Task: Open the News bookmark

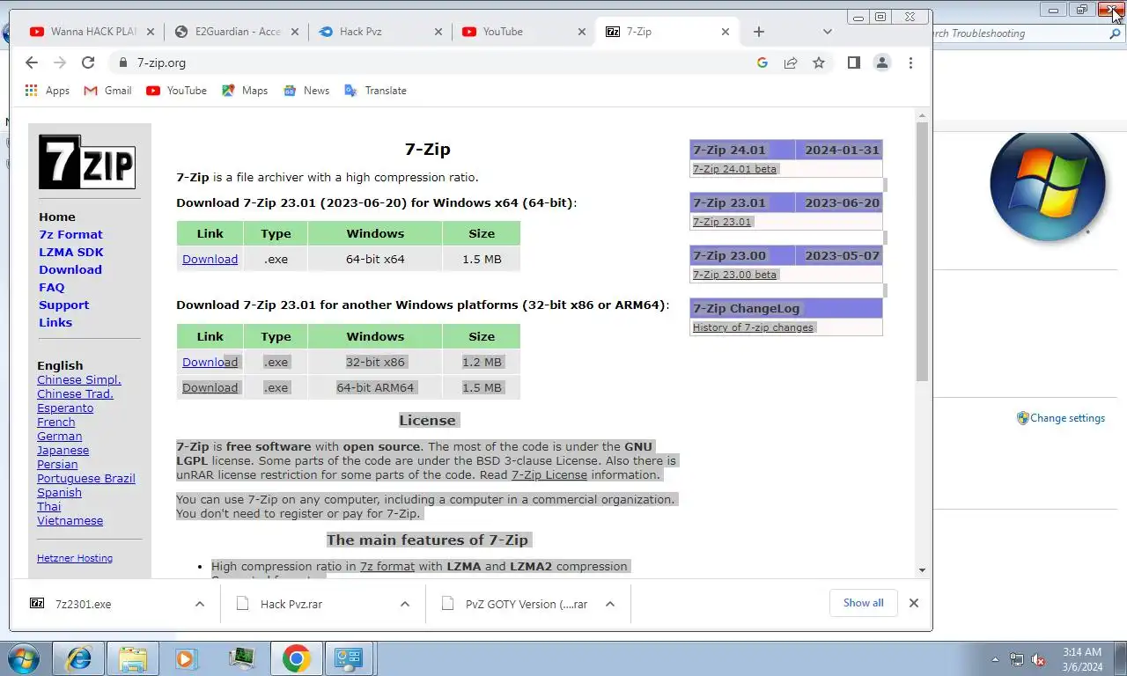Action: pyautogui.click(x=306, y=91)
